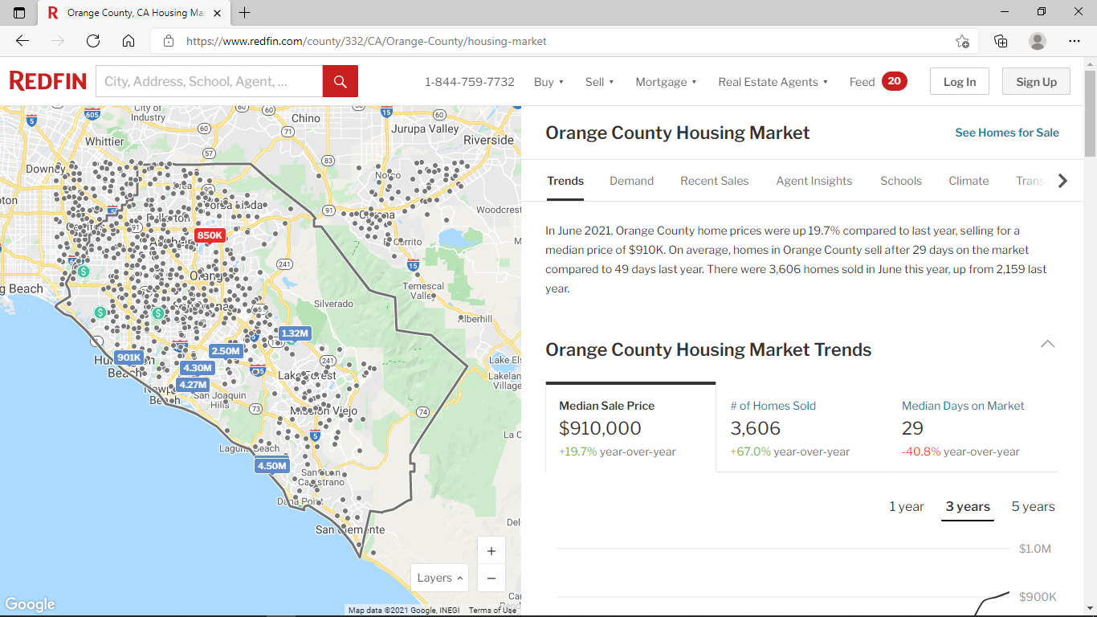Open the Feed notifications badge showing 20

(895, 81)
